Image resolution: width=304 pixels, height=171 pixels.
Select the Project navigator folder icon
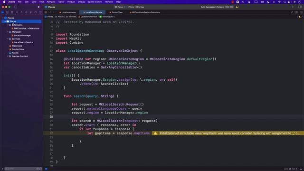(3, 12)
